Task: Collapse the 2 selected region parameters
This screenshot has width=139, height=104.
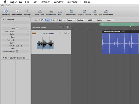Action: (4, 19)
